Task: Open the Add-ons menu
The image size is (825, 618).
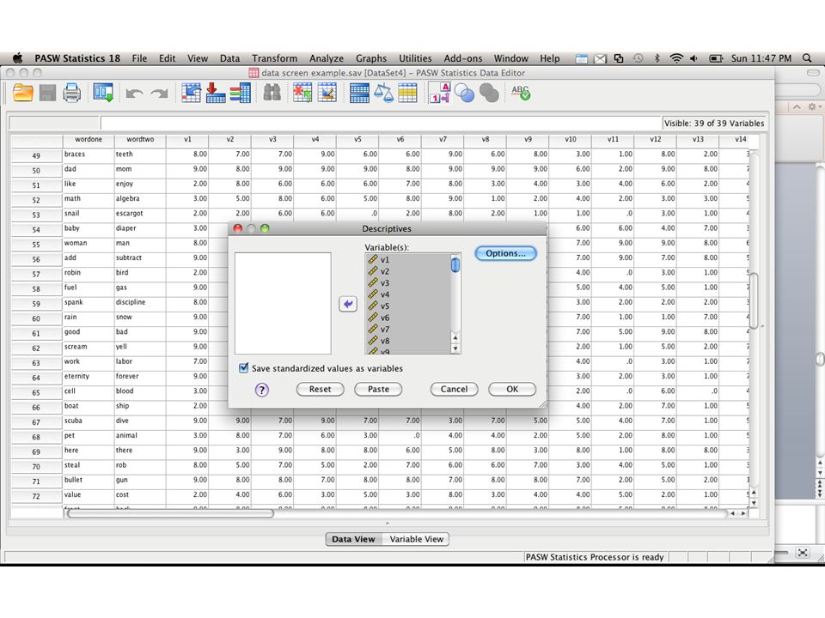Action: pyautogui.click(x=463, y=58)
